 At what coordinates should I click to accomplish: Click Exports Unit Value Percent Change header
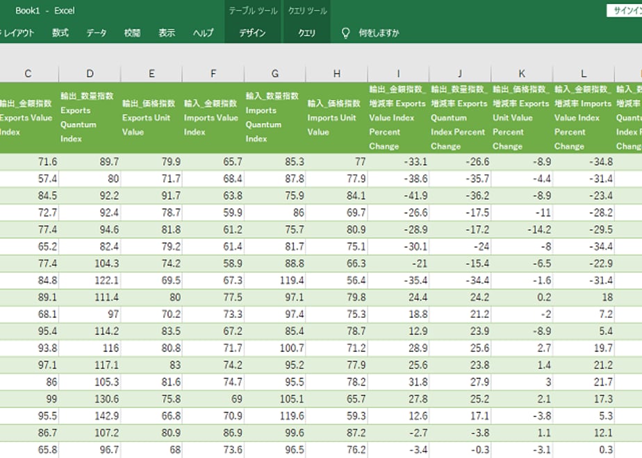(x=522, y=118)
